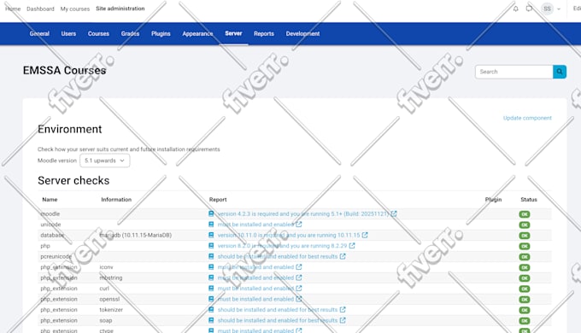Open php version 8.2.0 required link
Image resolution: width=581 pixels, height=333 pixels.
(x=282, y=246)
